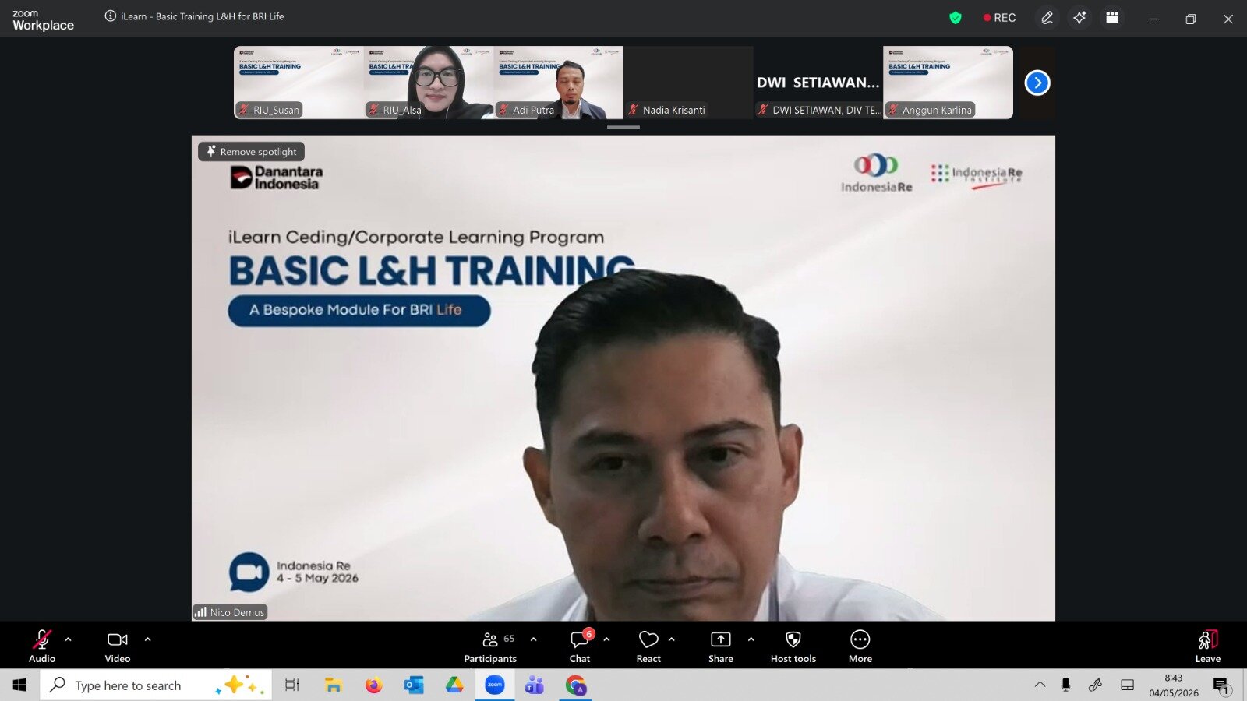Viewport: 1247px width, 701px height.
Task: Unmute the Audio microphone button
Action: 42,646
